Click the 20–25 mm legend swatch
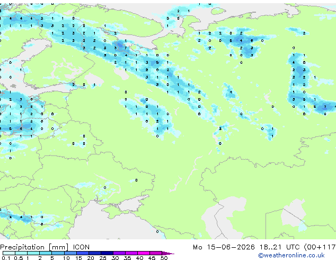The width and height of the screenshot is (336, 260). (x=94, y=253)
